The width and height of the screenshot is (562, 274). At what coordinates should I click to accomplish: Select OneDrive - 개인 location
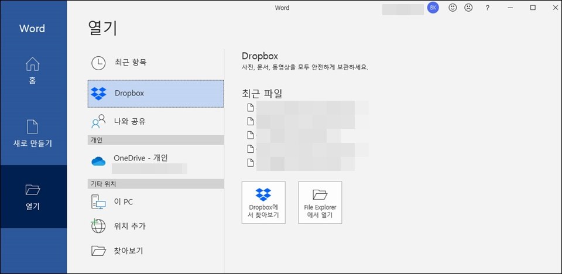(156, 162)
